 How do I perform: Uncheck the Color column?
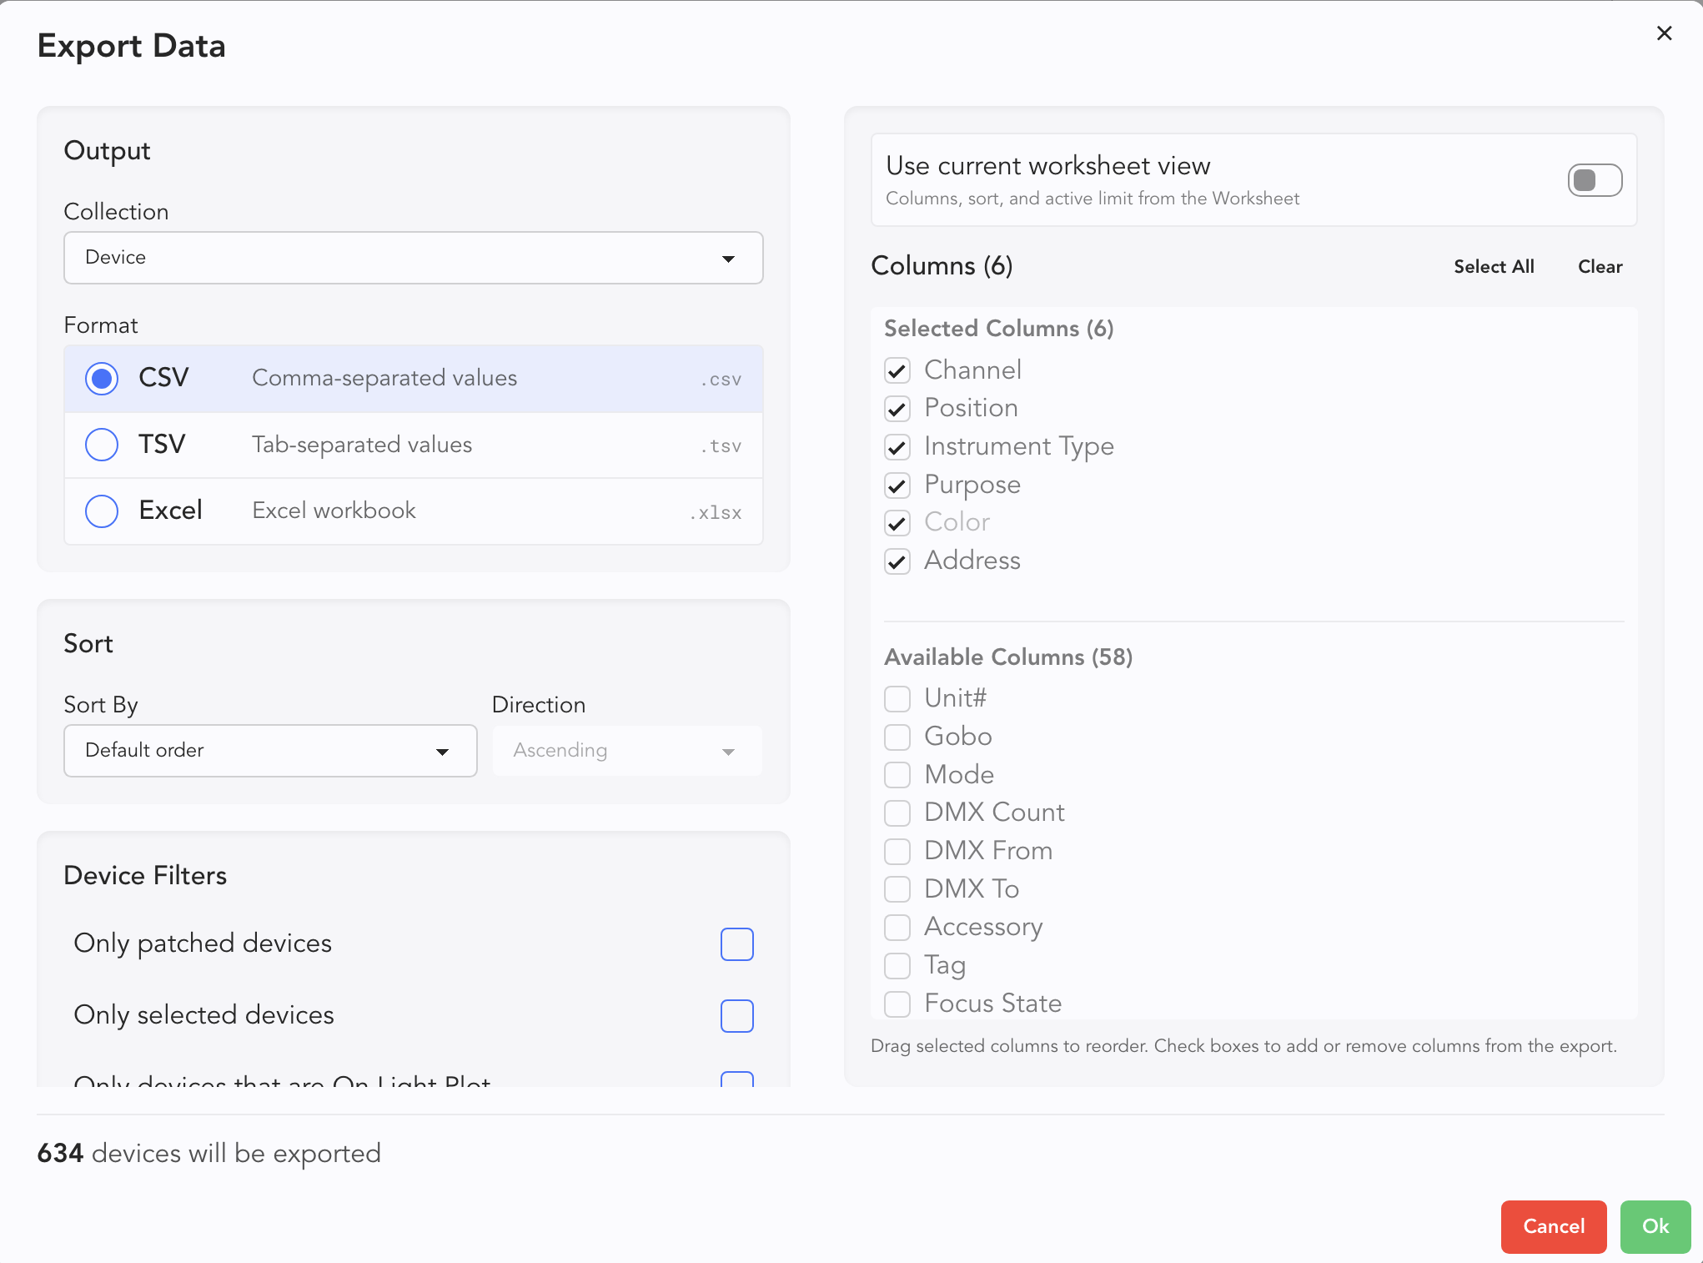click(897, 523)
